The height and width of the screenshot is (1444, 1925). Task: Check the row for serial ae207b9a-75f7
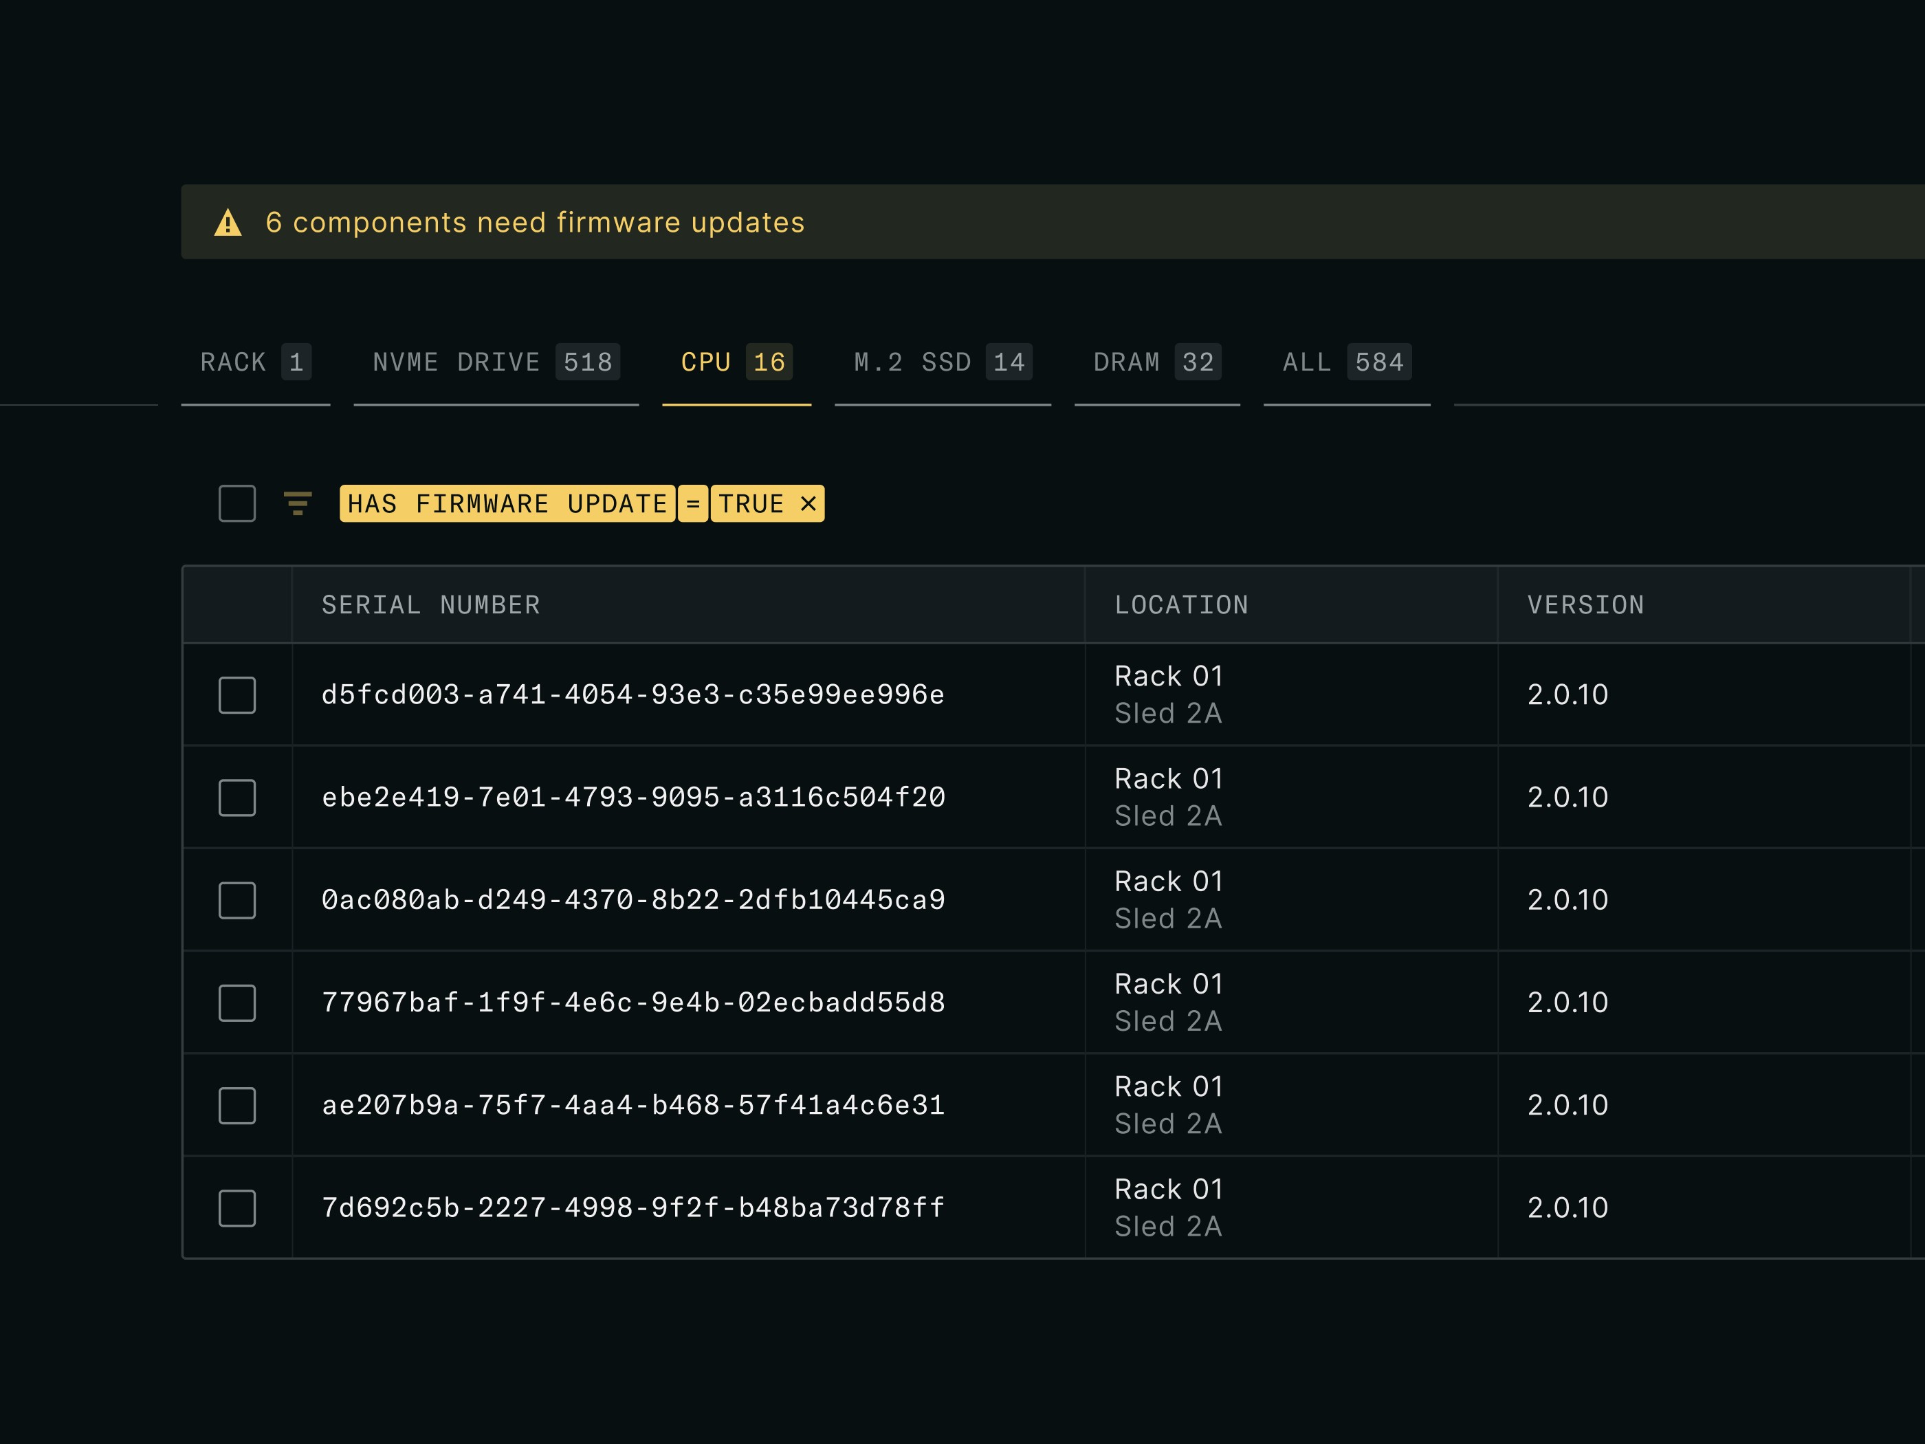click(x=236, y=1106)
